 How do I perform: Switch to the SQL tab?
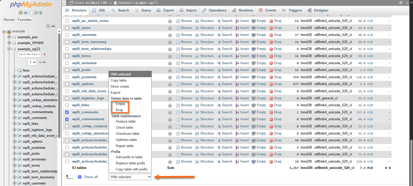[x=99, y=10]
